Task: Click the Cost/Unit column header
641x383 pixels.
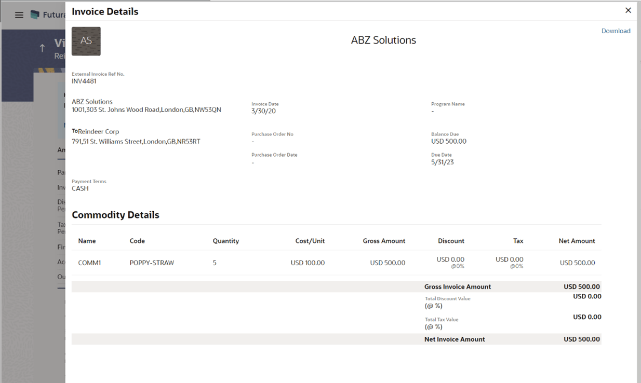Action: (x=310, y=241)
